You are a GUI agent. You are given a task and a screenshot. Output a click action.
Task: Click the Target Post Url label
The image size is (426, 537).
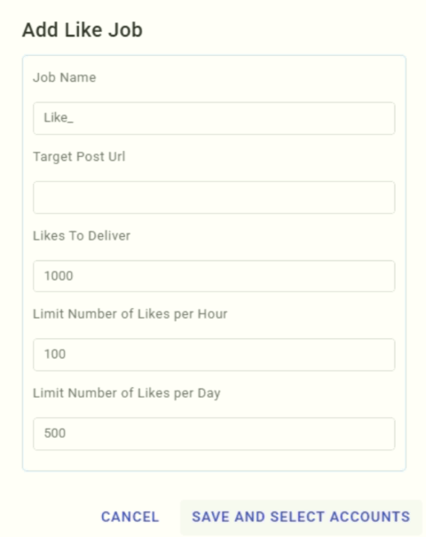tap(79, 156)
